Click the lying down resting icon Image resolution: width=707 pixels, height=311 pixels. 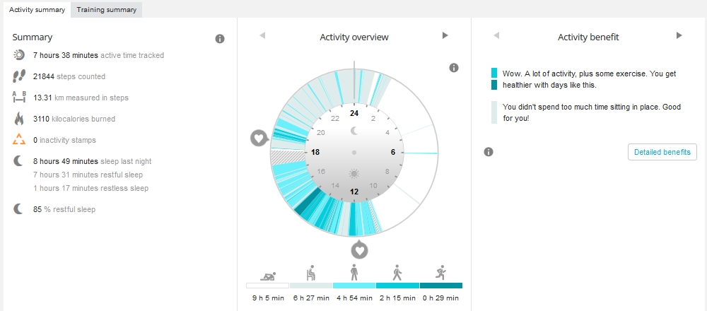268,274
